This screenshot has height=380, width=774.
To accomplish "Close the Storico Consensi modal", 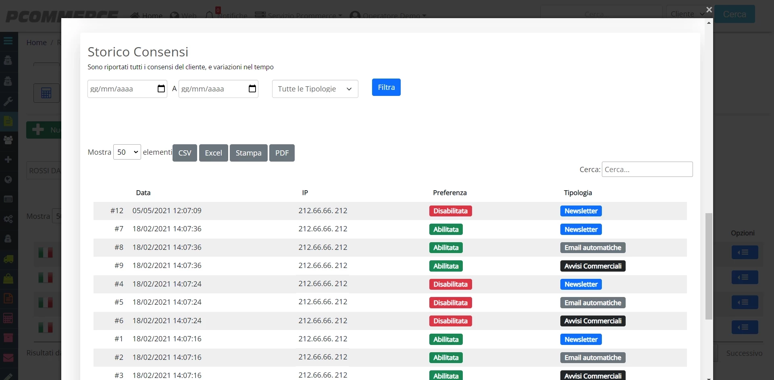I will coord(709,10).
